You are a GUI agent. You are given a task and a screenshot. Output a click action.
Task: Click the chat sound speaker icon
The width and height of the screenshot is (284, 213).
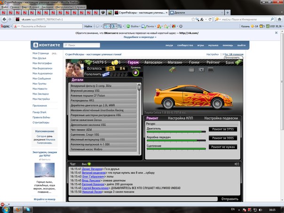(237, 164)
